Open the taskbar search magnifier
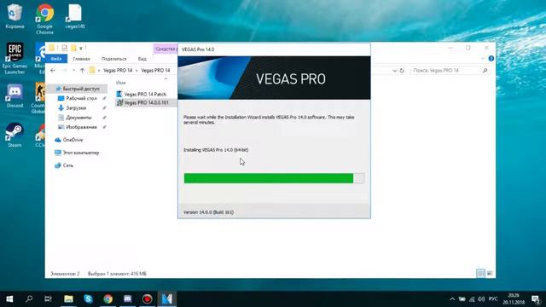 point(29,298)
